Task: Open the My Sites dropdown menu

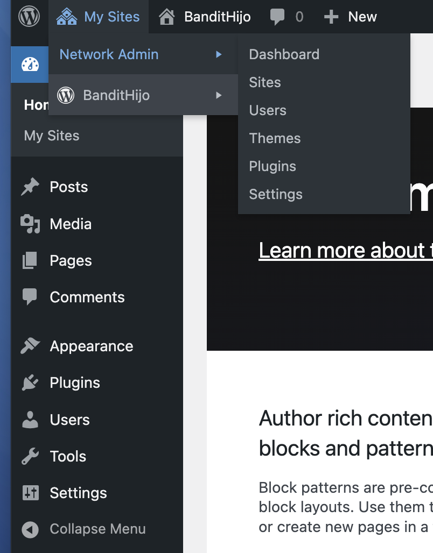Action: coord(111,17)
